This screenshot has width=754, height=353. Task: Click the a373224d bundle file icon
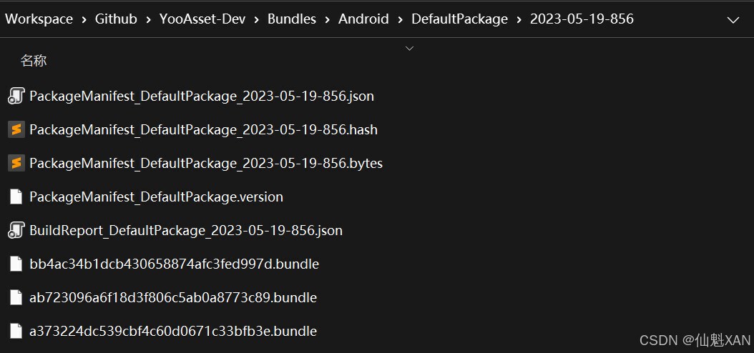click(x=16, y=331)
